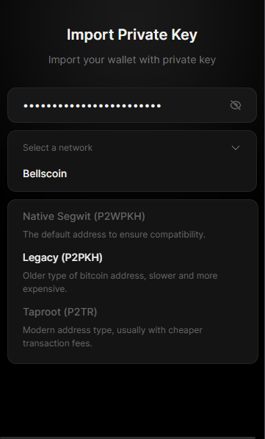Click the horizontal scrollbar at the bottom edge
This screenshot has height=439, width=265.
(128, 438)
